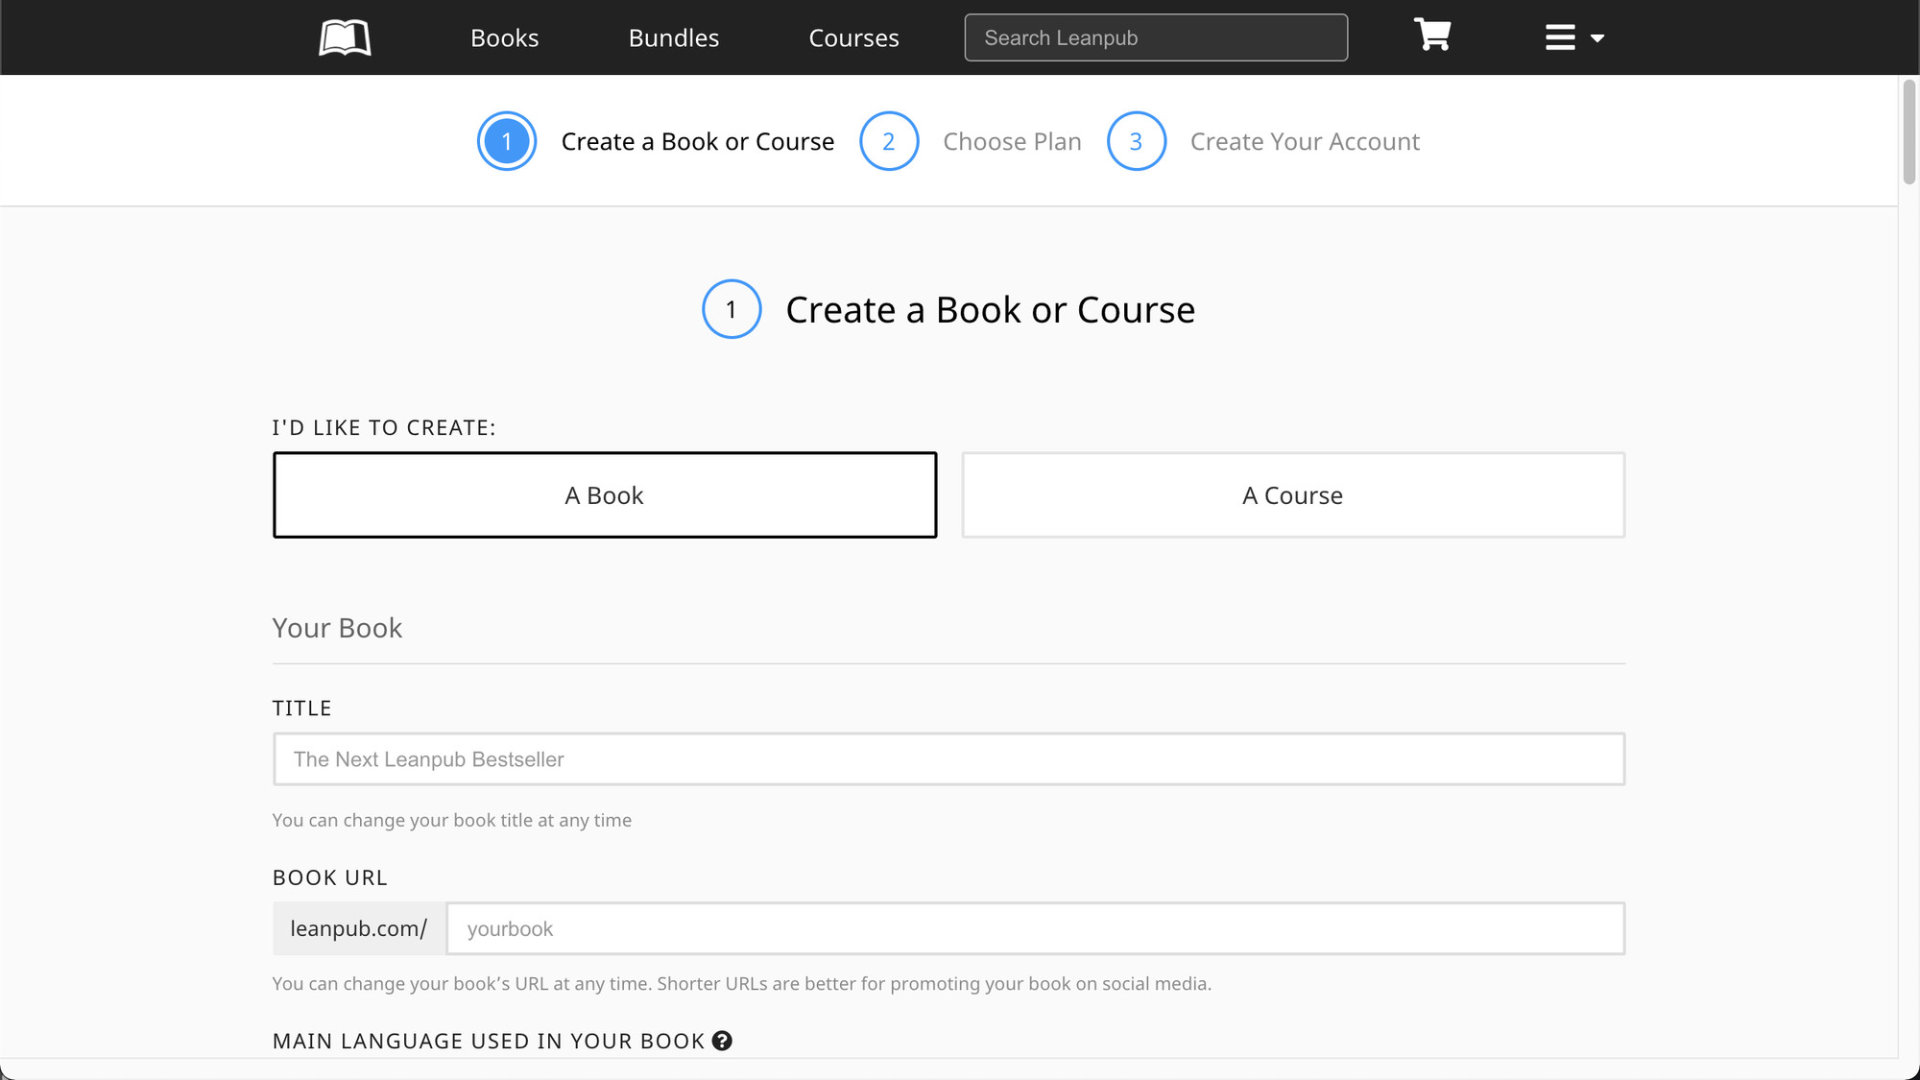Open Courses in the navigation bar
The width and height of the screenshot is (1920, 1080).
[x=853, y=37]
